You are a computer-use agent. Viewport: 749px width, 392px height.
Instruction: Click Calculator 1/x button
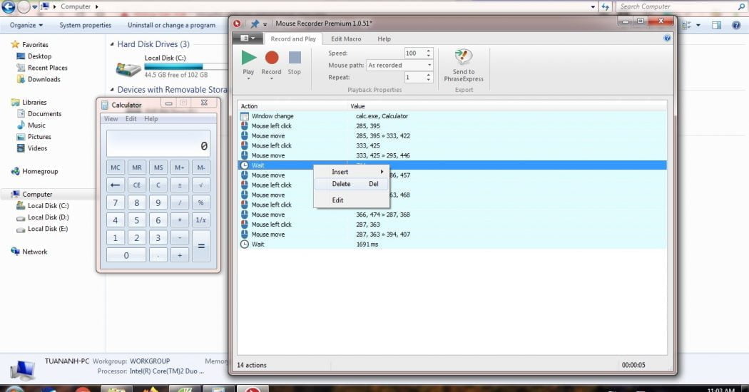[200, 220]
